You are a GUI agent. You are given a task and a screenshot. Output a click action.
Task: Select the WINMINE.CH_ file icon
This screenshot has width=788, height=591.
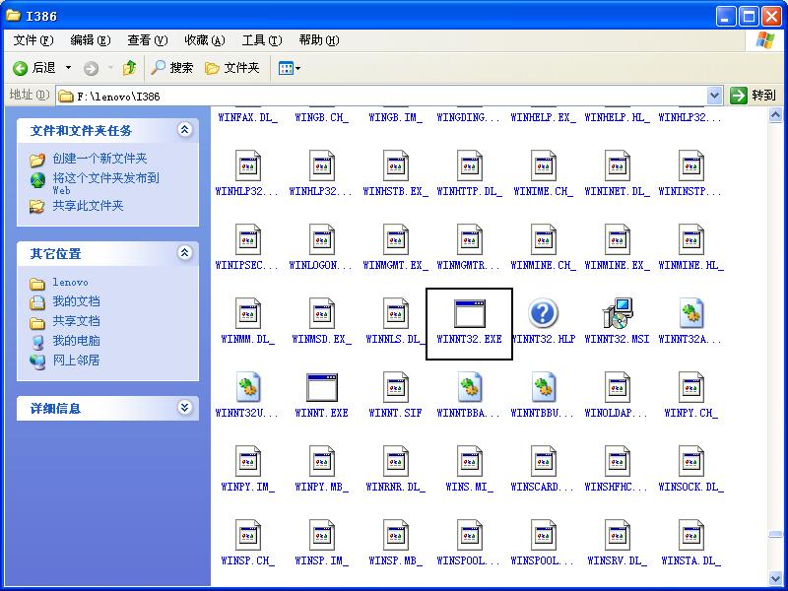pos(544,239)
